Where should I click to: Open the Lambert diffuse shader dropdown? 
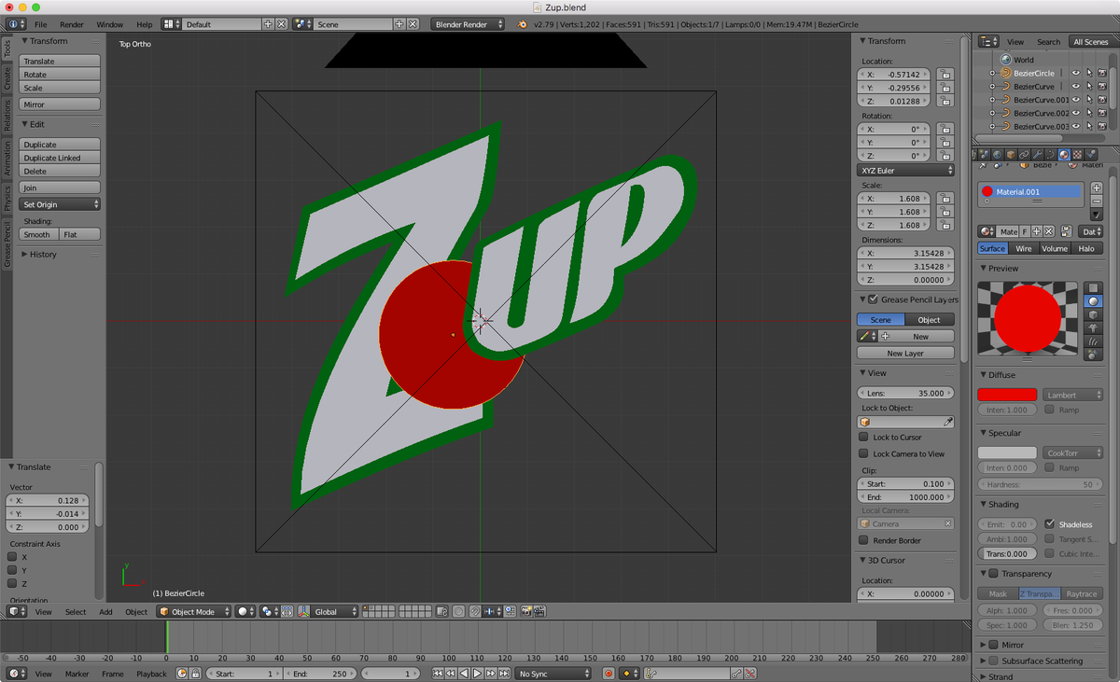click(1073, 396)
